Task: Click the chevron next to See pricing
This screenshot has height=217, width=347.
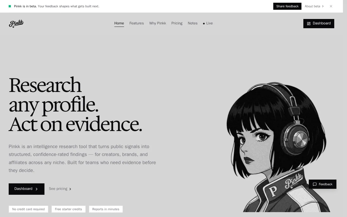Action: 70,189
